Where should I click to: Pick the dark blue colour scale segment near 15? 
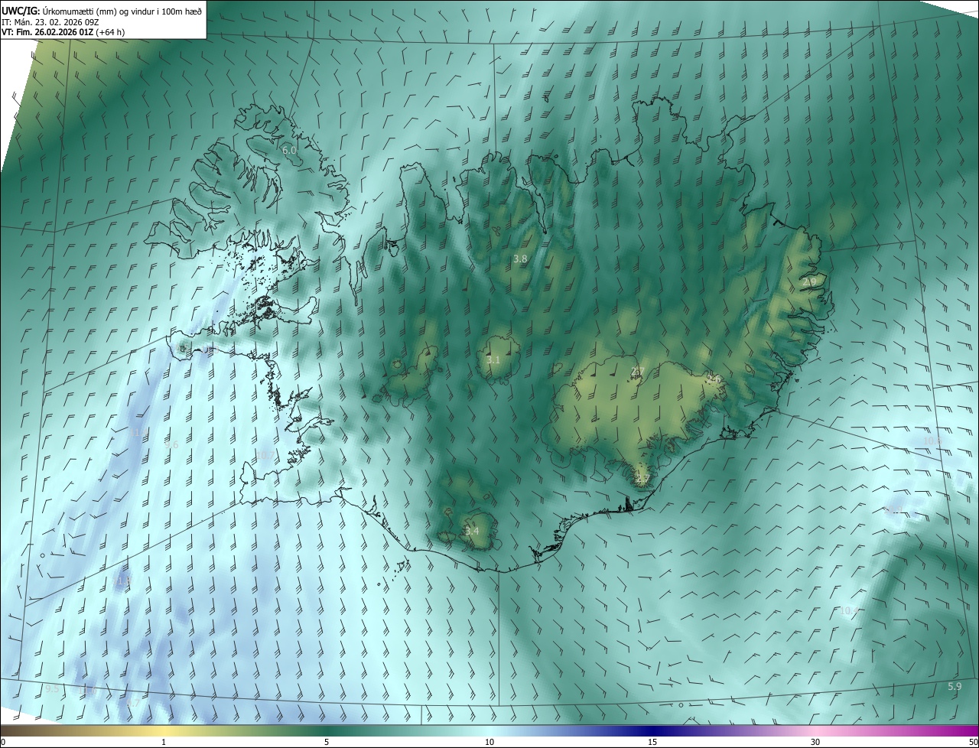click(x=652, y=731)
